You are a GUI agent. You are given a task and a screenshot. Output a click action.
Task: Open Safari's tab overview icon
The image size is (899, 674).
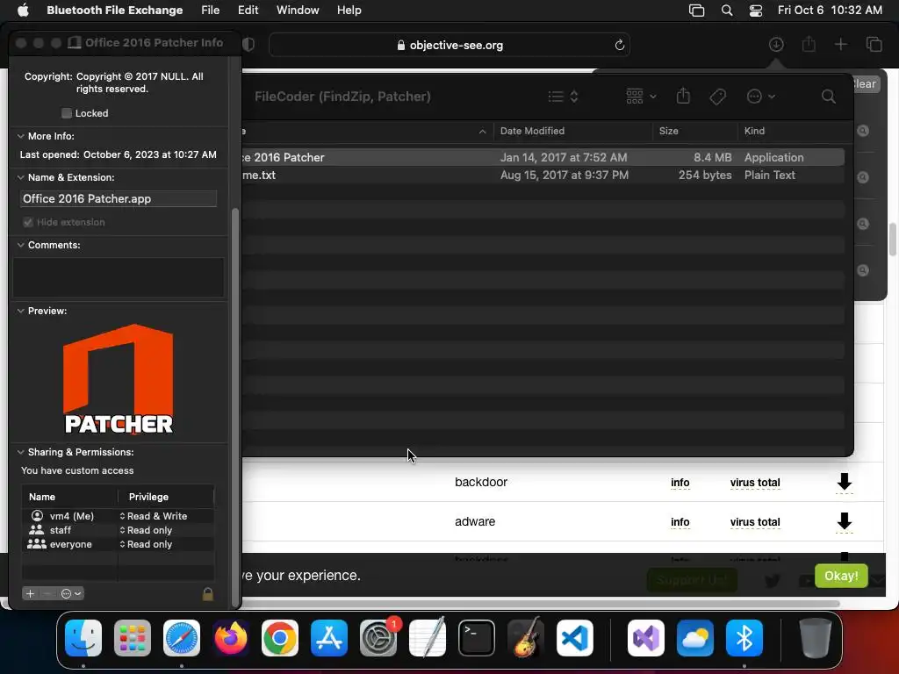coord(874,45)
